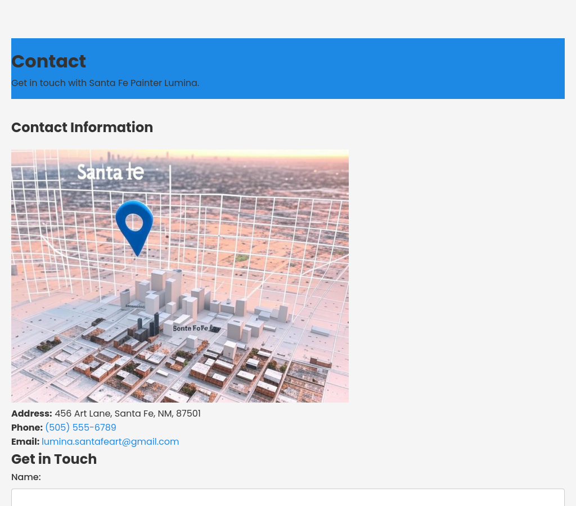Image resolution: width=576 pixels, height=506 pixels.
Task: Click the bold 'Phone:' label
Action: point(27,428)
